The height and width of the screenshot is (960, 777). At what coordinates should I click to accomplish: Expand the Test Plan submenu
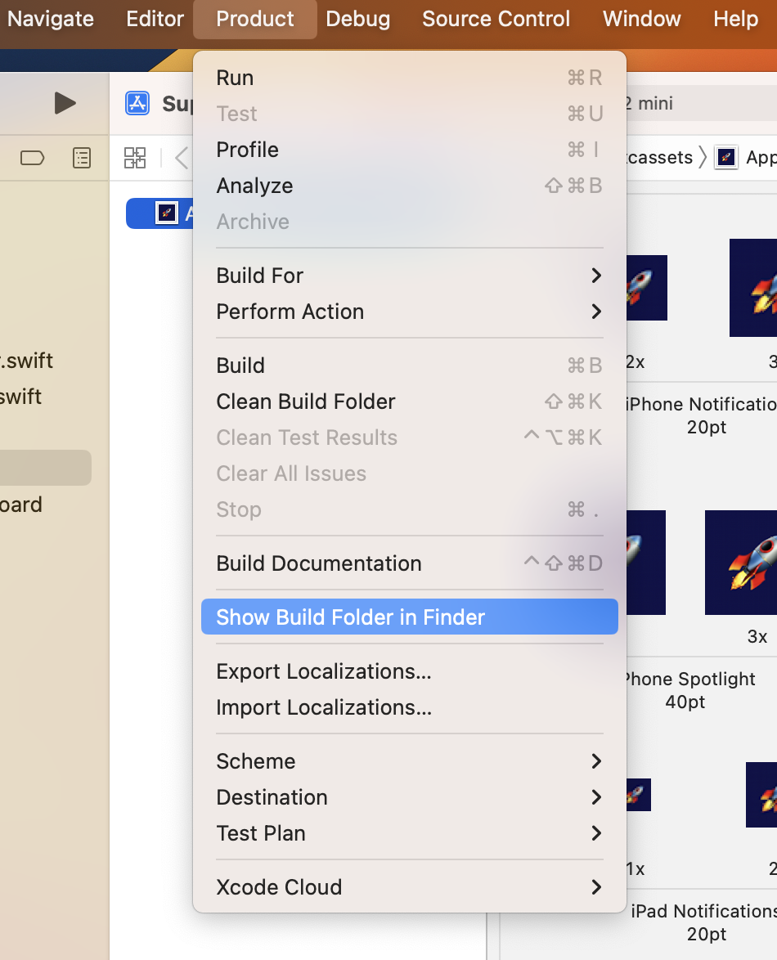(409, 833)
